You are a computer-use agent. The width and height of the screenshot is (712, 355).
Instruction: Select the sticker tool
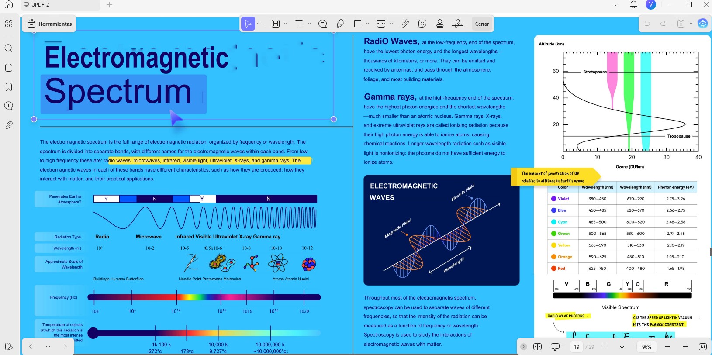coord(422,24)
